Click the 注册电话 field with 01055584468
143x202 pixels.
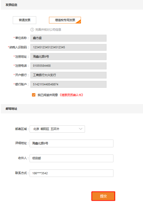[68, 66]
